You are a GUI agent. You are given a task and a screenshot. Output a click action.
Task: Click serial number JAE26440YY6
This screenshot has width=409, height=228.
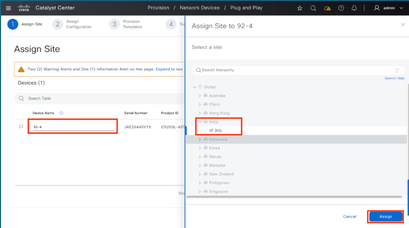(x=137, y=127)
